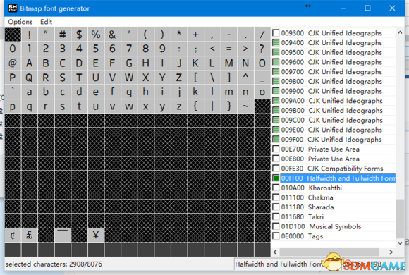This screenshot has height=275, width=409.
Task: Click the list's scroll left arrow
Action: 275,252
